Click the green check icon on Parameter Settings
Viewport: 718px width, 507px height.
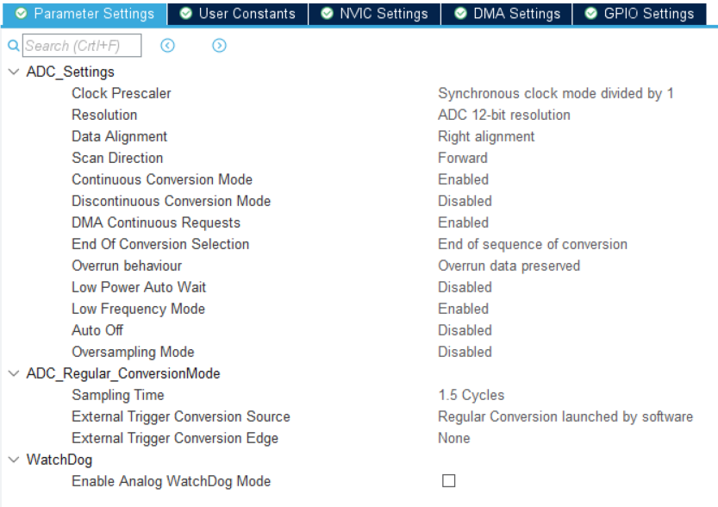tap(21, 13)
